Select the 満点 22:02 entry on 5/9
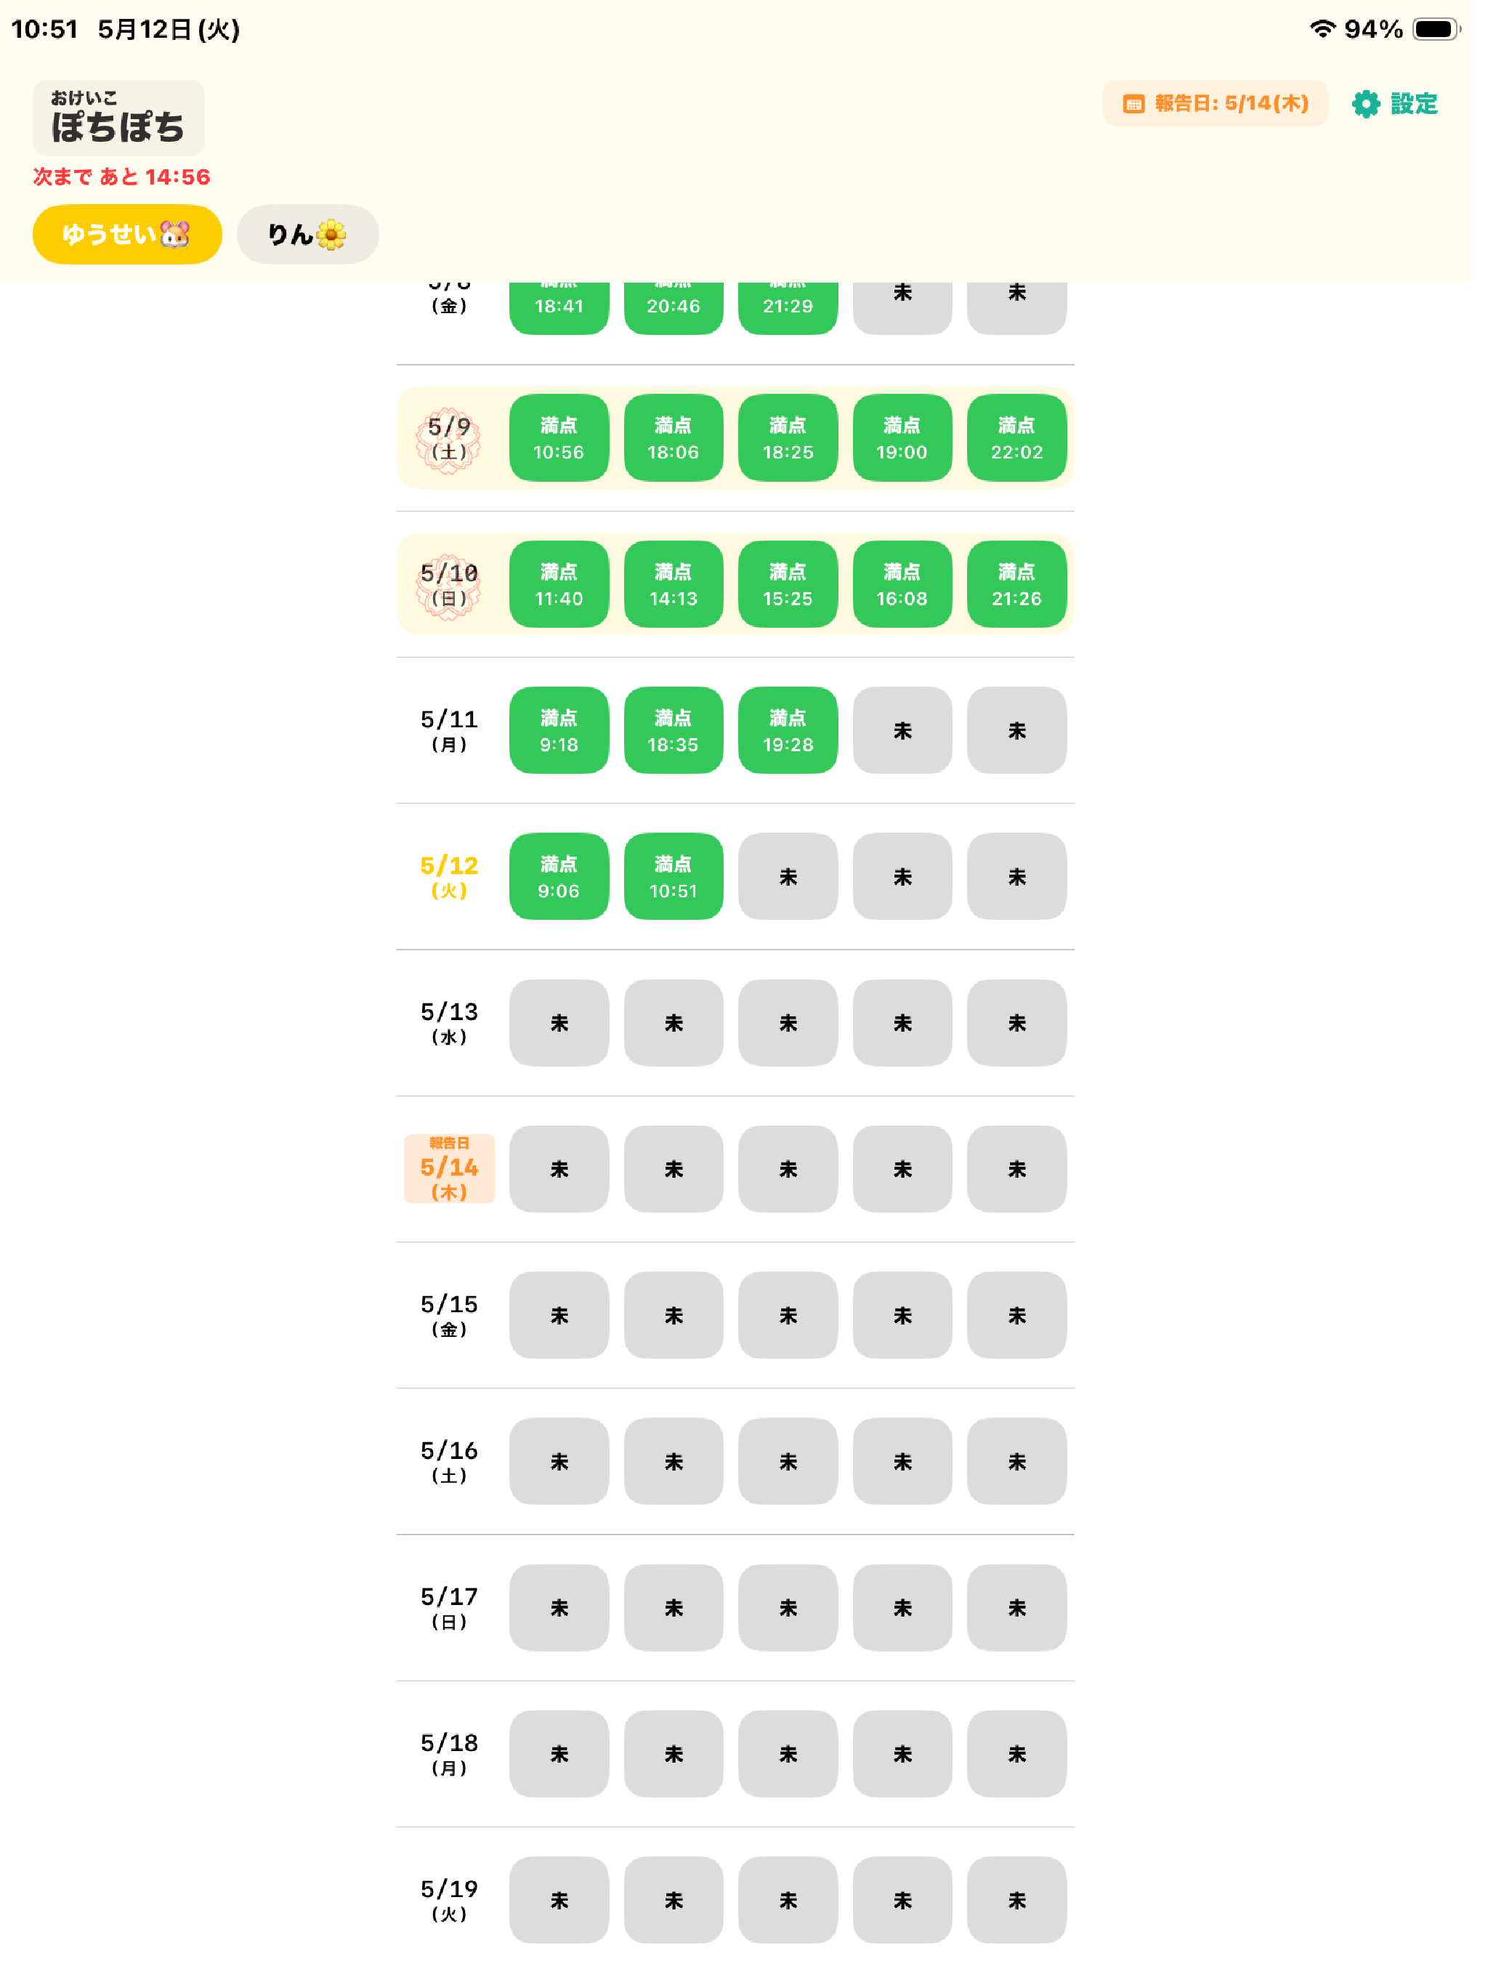Viewport: 1488px width, 1985px height. point(1017,438)
